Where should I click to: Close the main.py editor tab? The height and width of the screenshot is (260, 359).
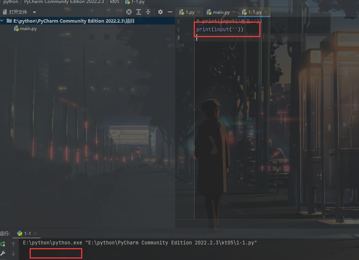point(233,12)
